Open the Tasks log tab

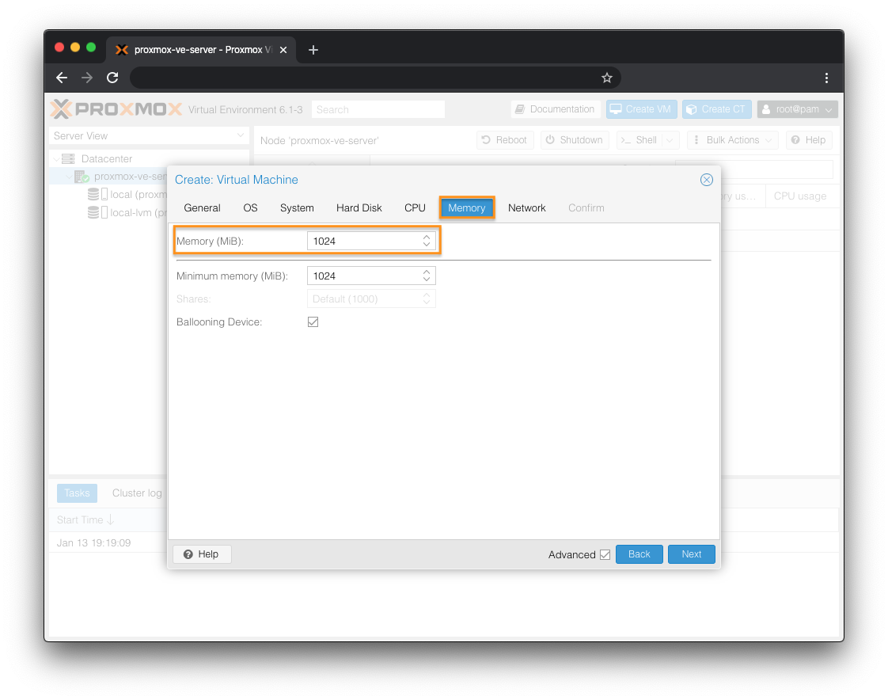pos(77,493)
